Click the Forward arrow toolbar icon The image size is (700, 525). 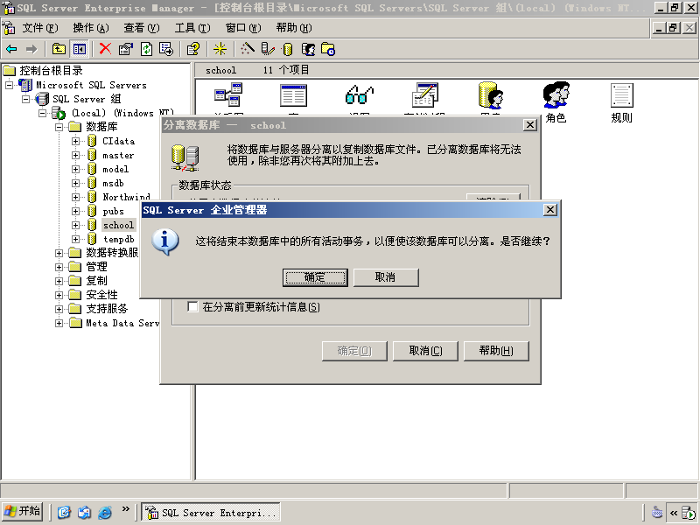pyautogui.click(x=31, y=49)
